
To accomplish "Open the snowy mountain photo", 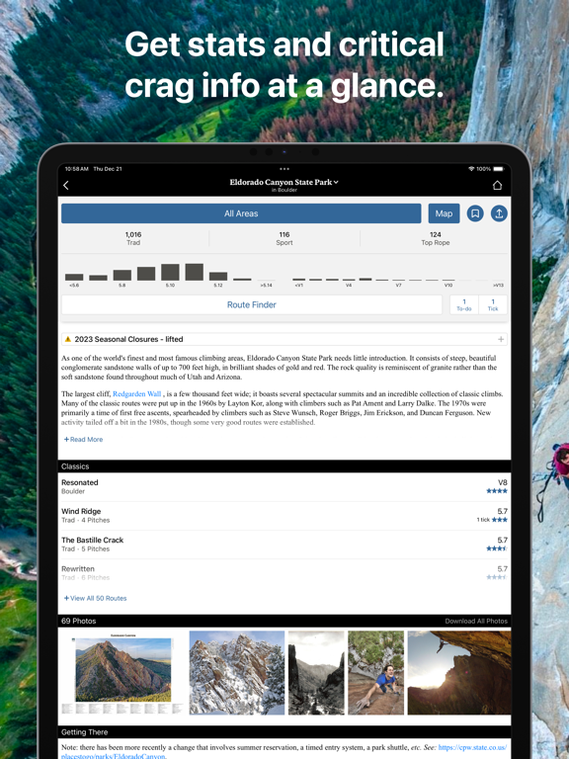I will pyautogui.click(x=237, y=673).
